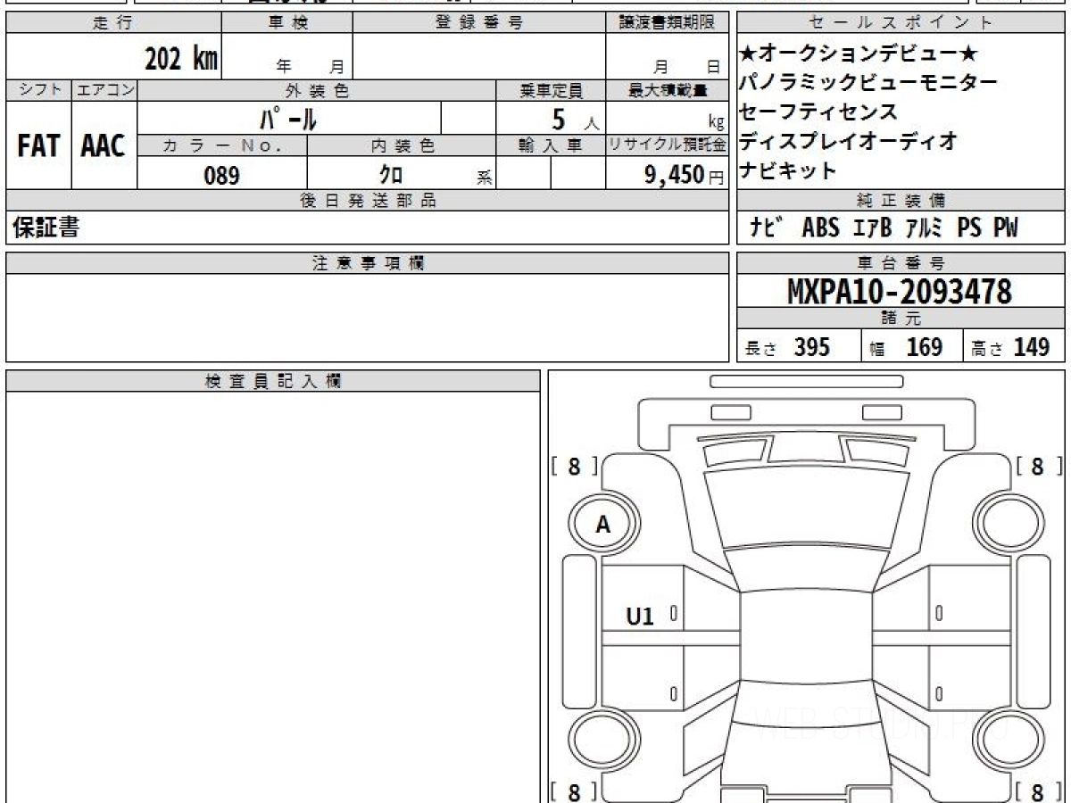1071x803 pixels.
Task: Click the 検査員記入欄 header
Action: (273, 381)
